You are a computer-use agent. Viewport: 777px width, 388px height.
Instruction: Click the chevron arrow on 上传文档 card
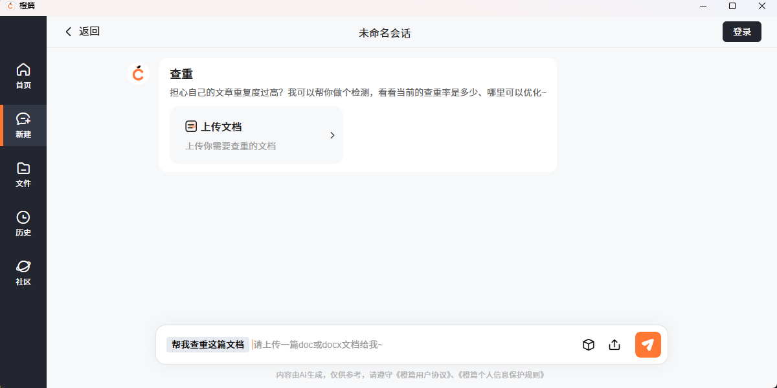tap(332, 135)
